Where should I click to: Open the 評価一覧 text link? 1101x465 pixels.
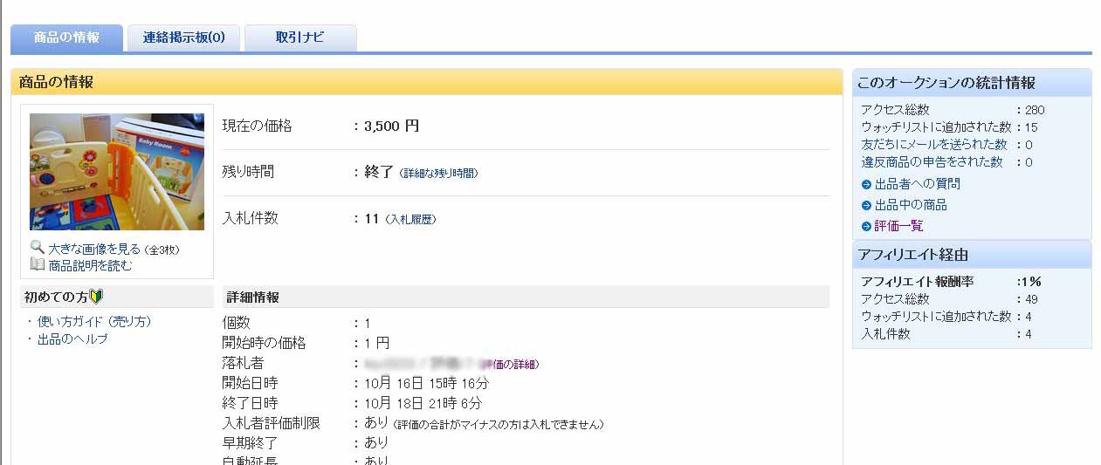898,226
